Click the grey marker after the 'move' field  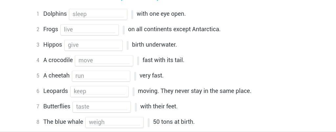pos(138,61)
